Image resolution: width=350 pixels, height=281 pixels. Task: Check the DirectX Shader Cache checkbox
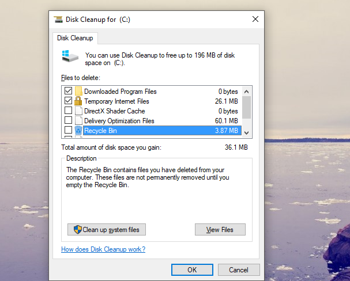(x=68, y=111)
